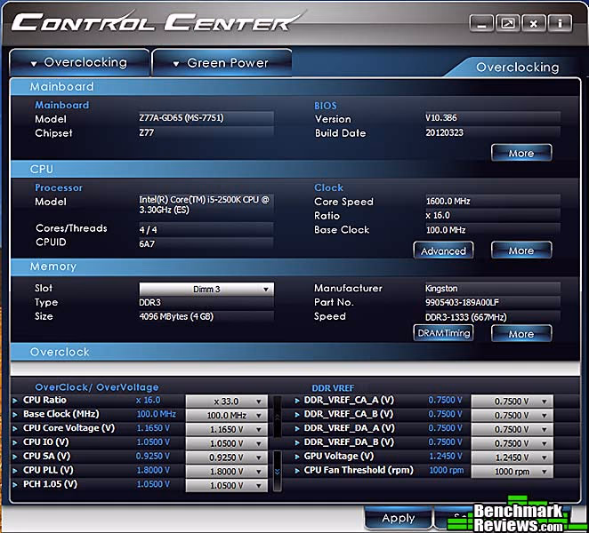Click the arrow icon beside CPU SA (V)
Viewport: 589px width, 533px height.
pyautogui.click(x=15, y=457)
